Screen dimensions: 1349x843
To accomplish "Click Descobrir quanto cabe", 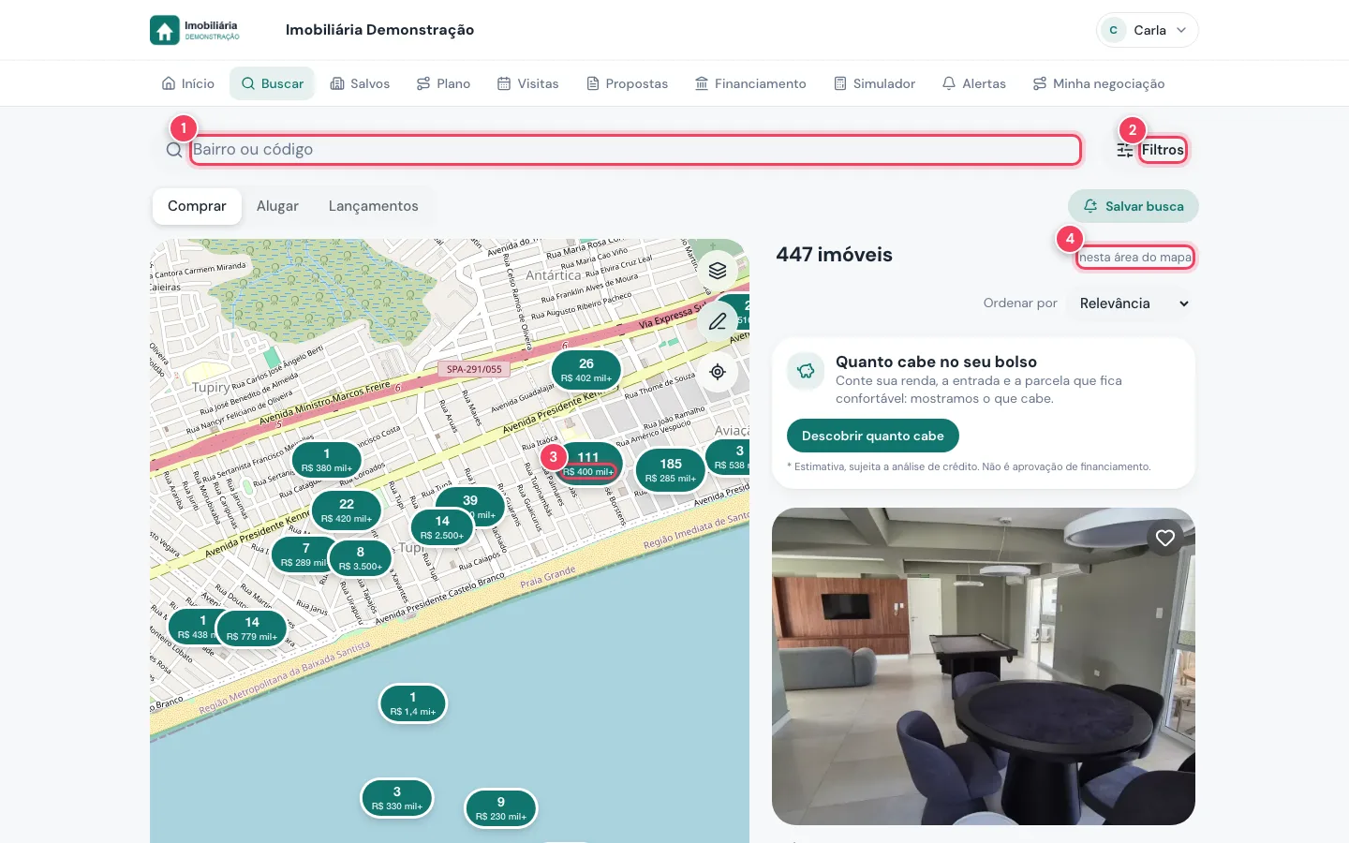I will (x=873, y=436).
